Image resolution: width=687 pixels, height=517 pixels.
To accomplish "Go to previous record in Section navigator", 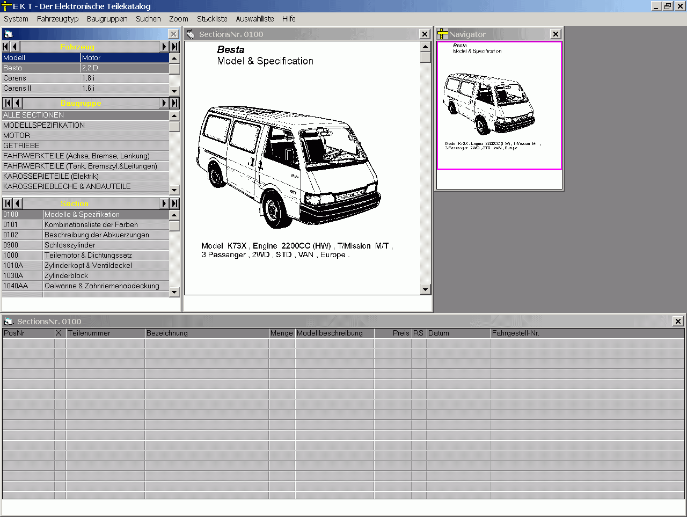I will (x=17, y=203).
